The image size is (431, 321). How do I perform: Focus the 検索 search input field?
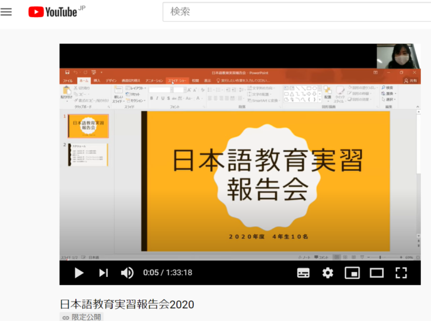coord(297,11)
